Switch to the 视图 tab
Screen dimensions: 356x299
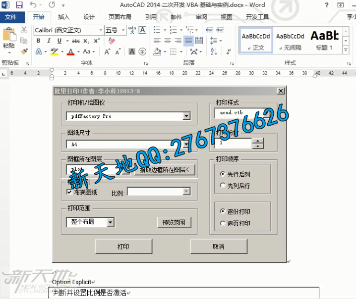click(227, 17)
